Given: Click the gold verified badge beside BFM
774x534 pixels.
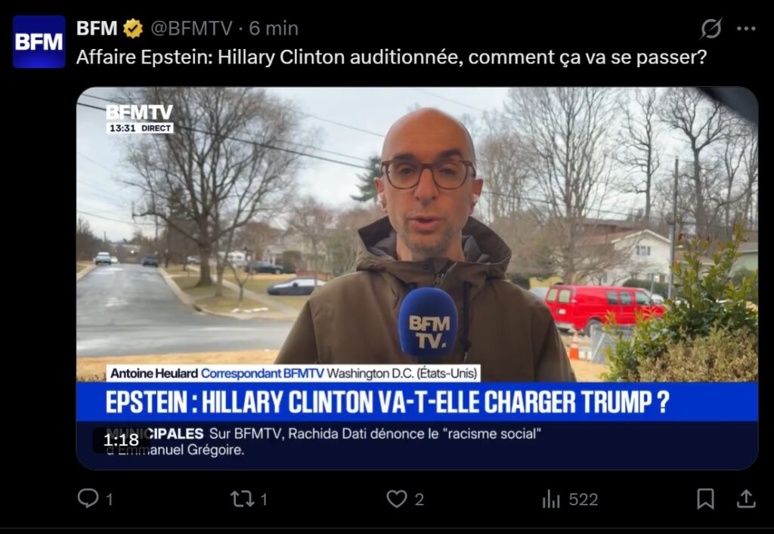Looking at the screenshot, I should tap(133, 29).
